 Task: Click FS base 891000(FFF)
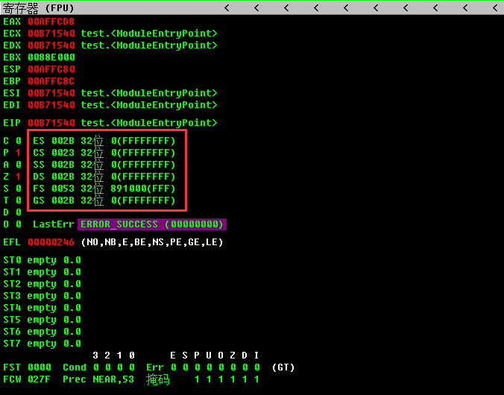click(143, 189)
